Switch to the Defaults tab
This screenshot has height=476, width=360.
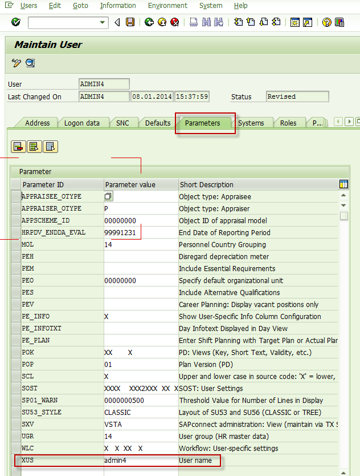tap(158, 123)
